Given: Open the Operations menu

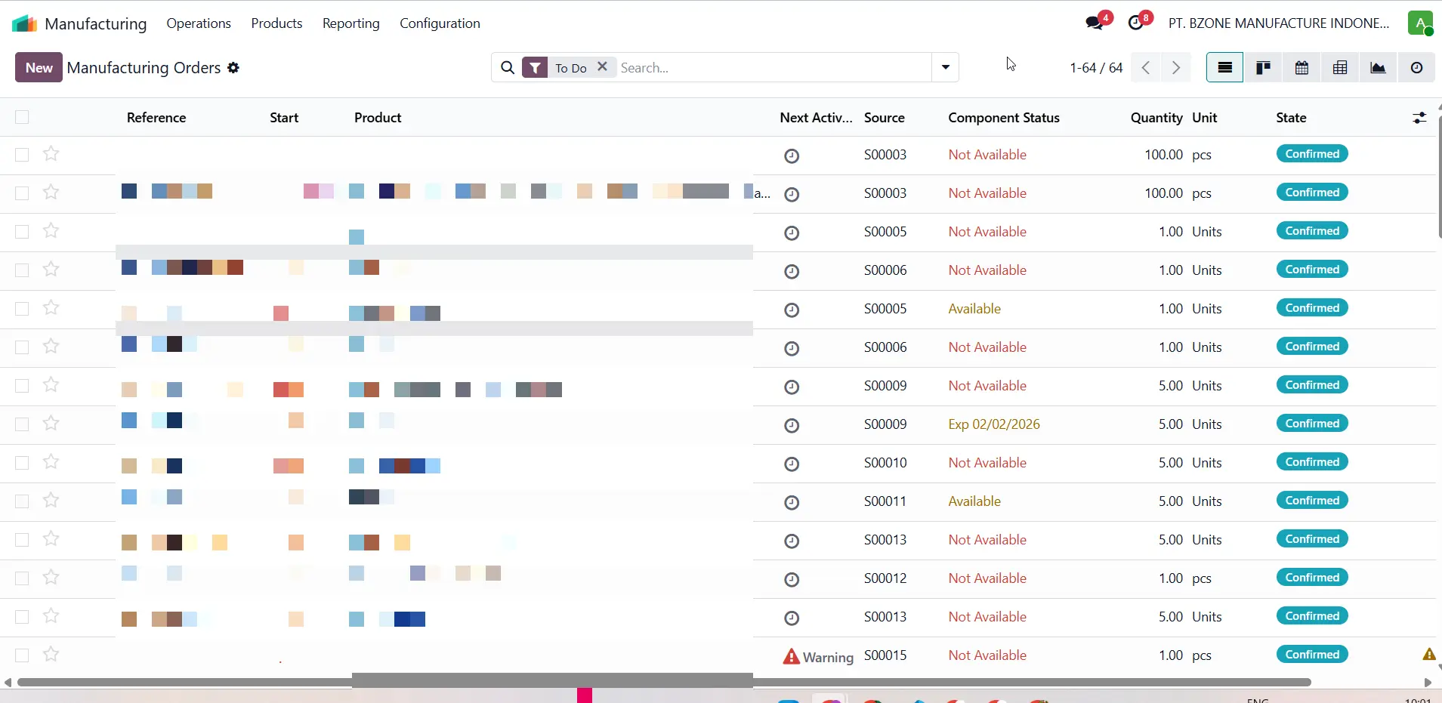Looking at the screenshot, I should point(199,23).
